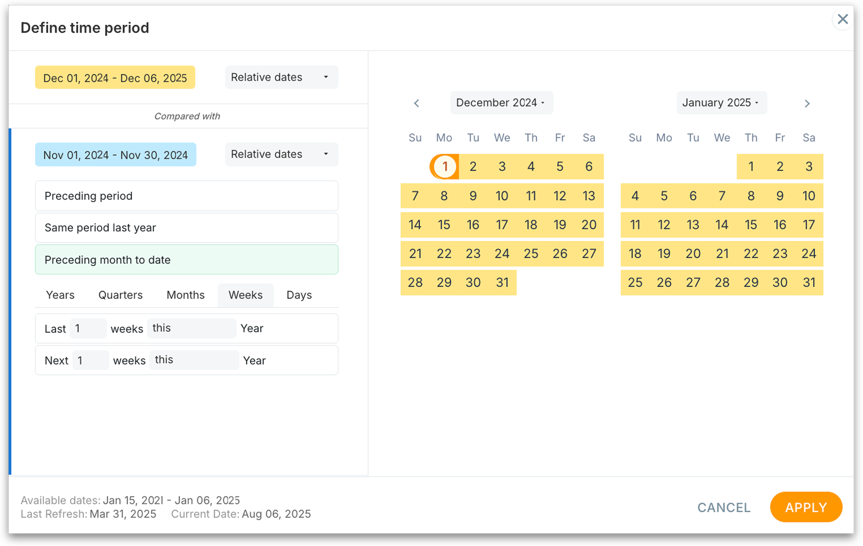The image size is (863, 546).
Task: Click the CANCEL button
Action: pyautogui.click(x=724, y=507)
